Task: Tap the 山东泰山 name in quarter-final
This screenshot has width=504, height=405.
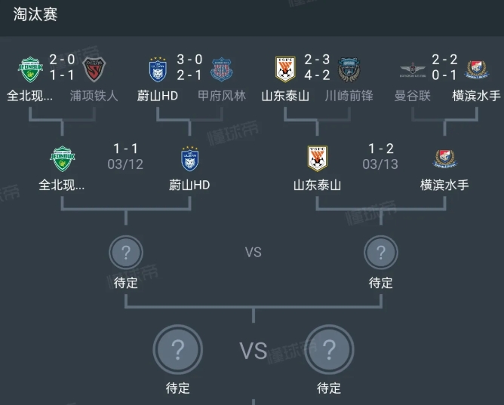Action: (x=317, y=185)
